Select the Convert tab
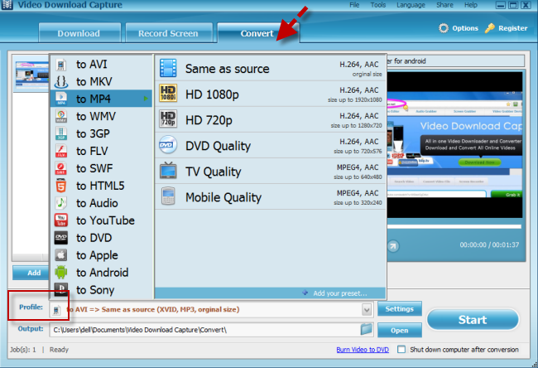538x368 pixels. [x=258, y=33]
